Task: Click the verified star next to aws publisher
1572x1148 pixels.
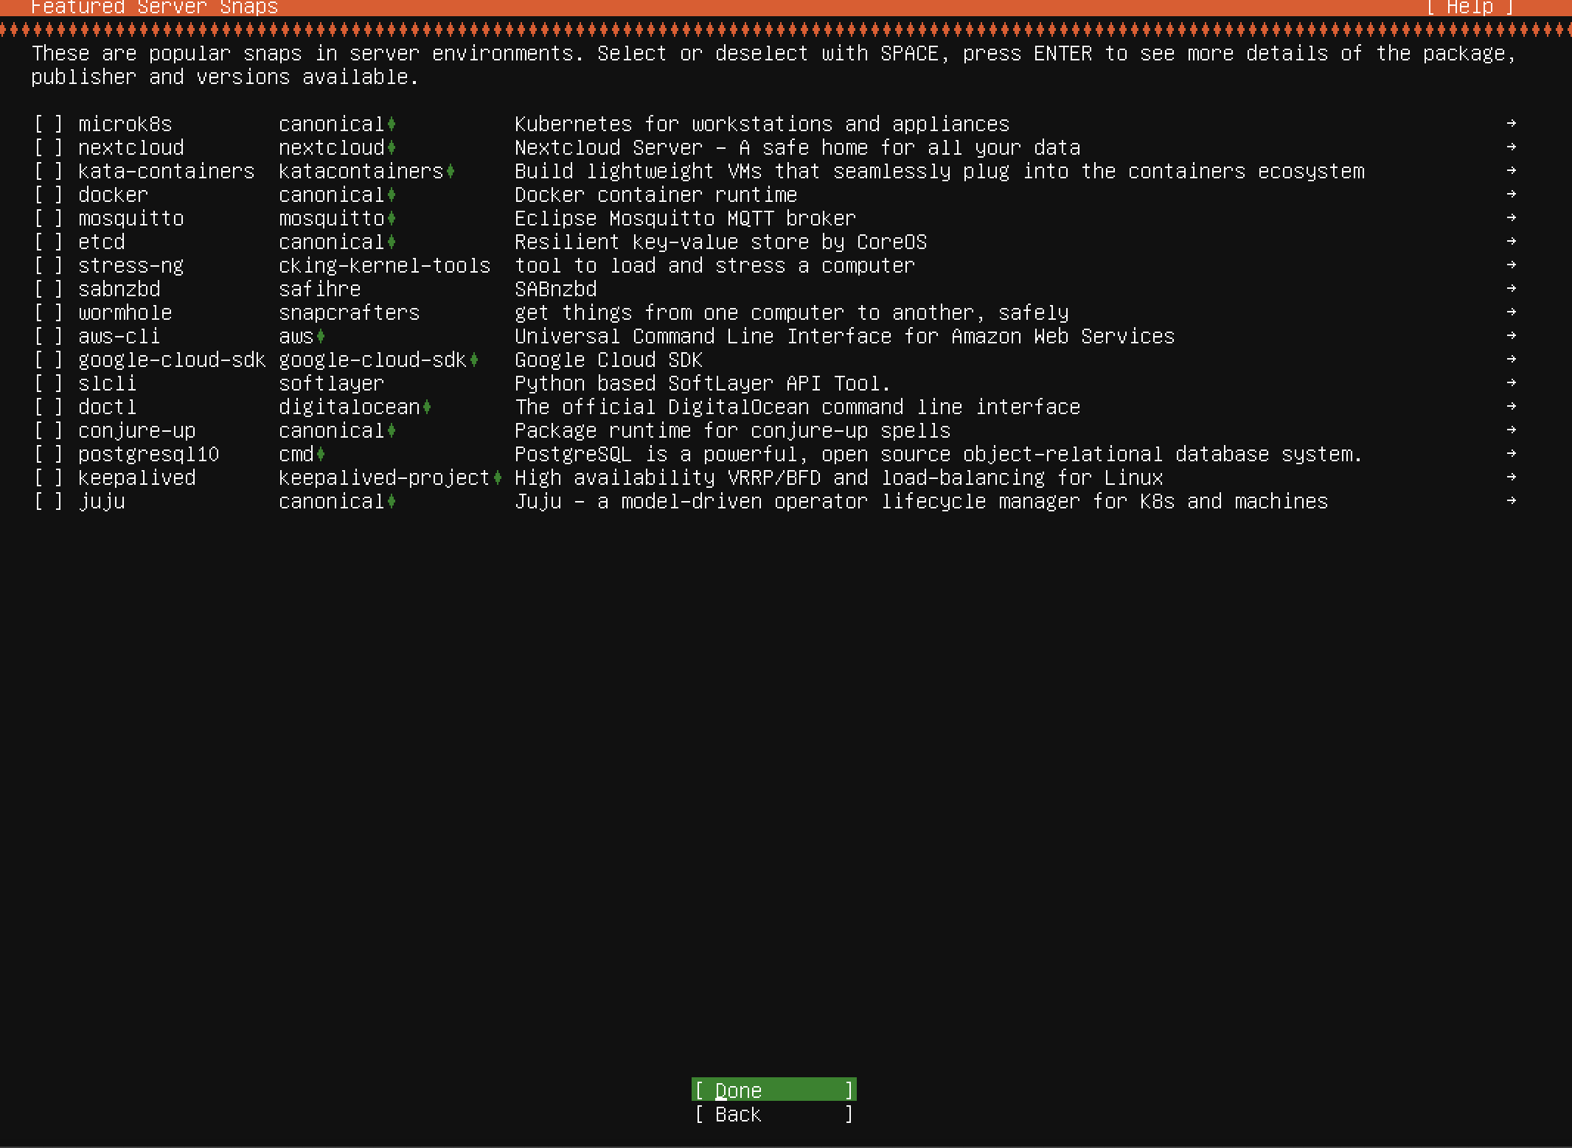Action: (x=321, y=337)
